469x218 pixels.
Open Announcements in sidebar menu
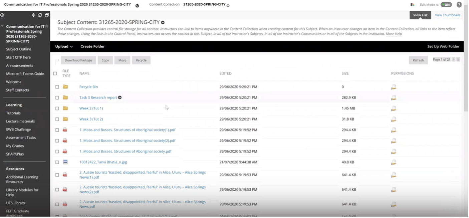[20, 65]
